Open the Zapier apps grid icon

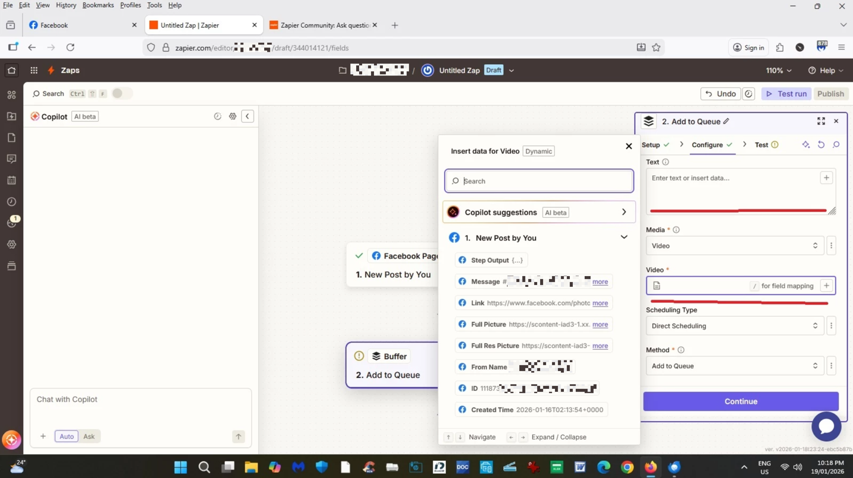tap(34, 70)
